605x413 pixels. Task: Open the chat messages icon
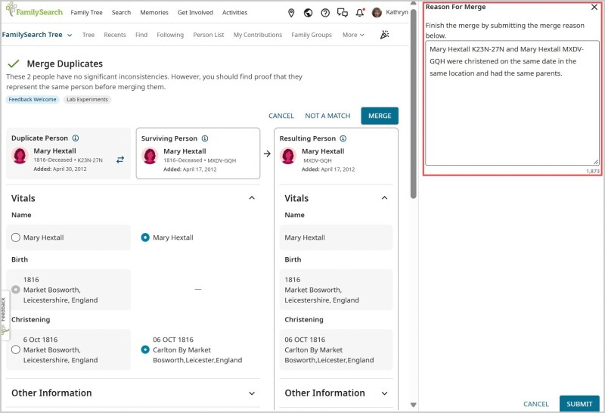coord(343,13)
